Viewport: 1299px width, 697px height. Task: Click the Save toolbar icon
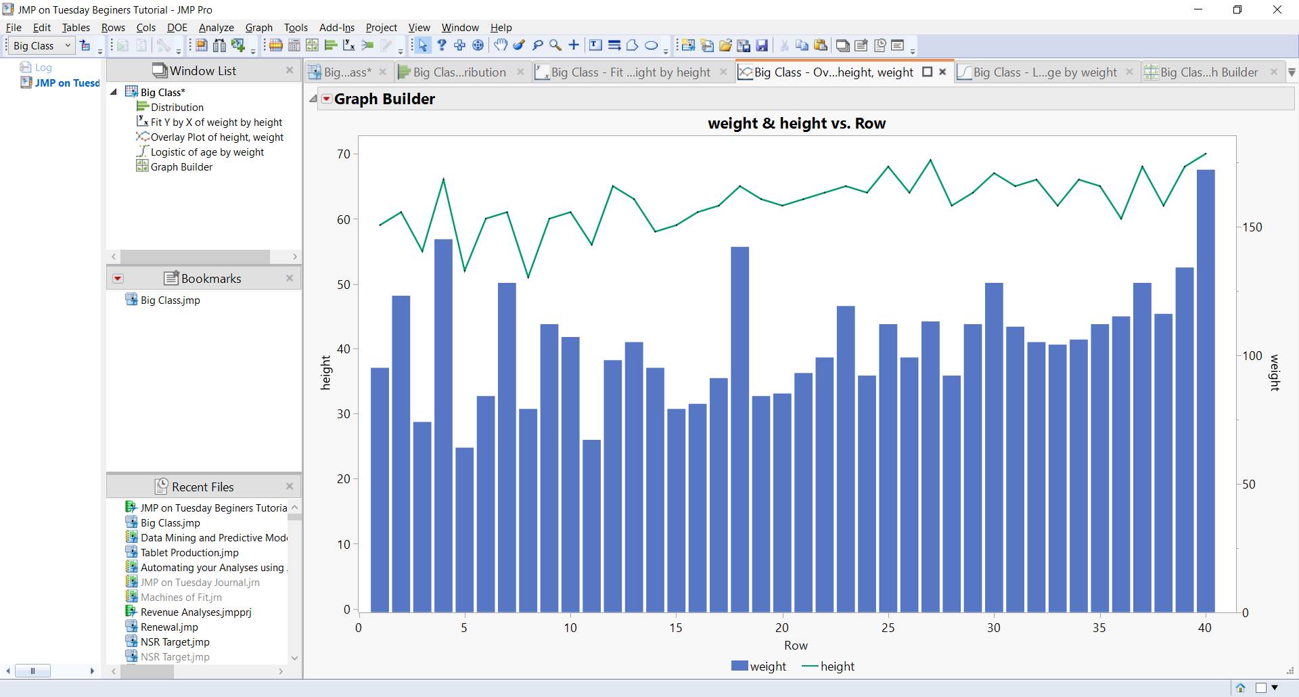pyautogui.click(x=763, y=45)
